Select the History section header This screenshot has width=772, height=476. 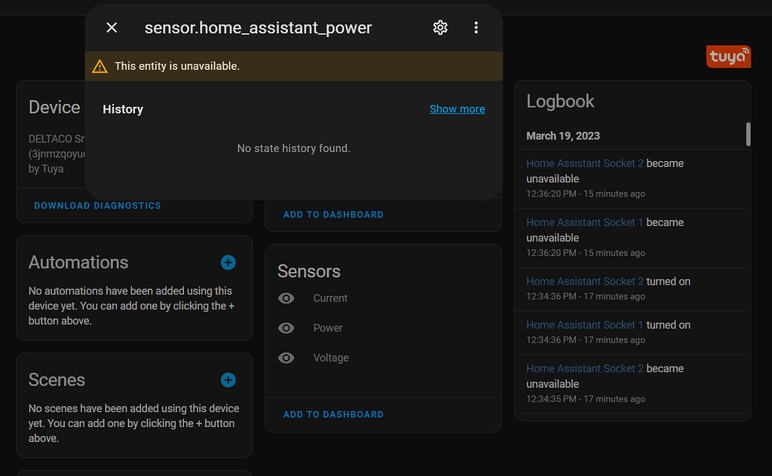point(123,108)
